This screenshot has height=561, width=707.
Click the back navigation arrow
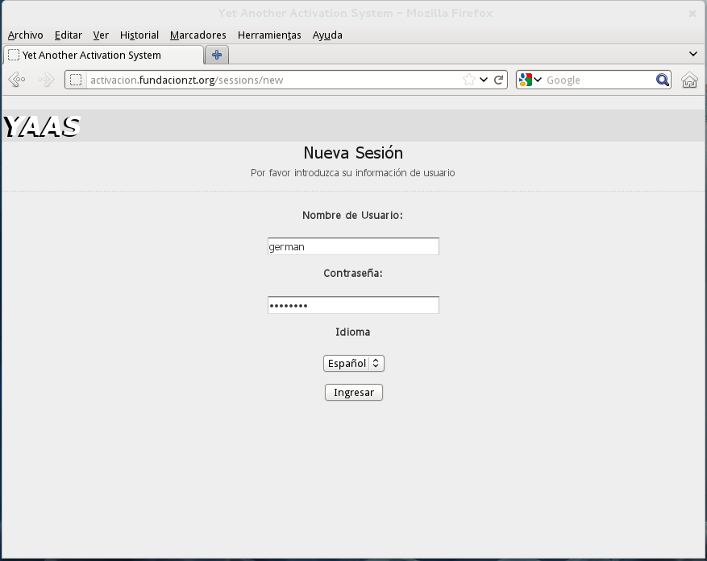(x=17, y=80)
